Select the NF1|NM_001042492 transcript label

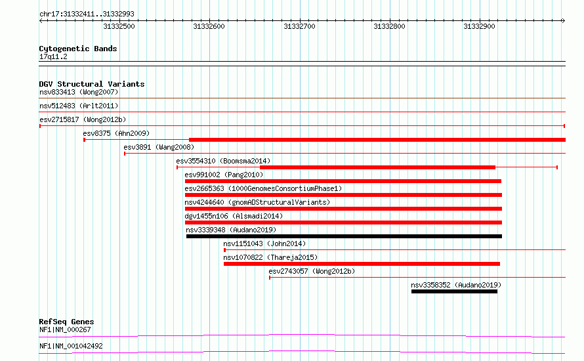point(71,346)
